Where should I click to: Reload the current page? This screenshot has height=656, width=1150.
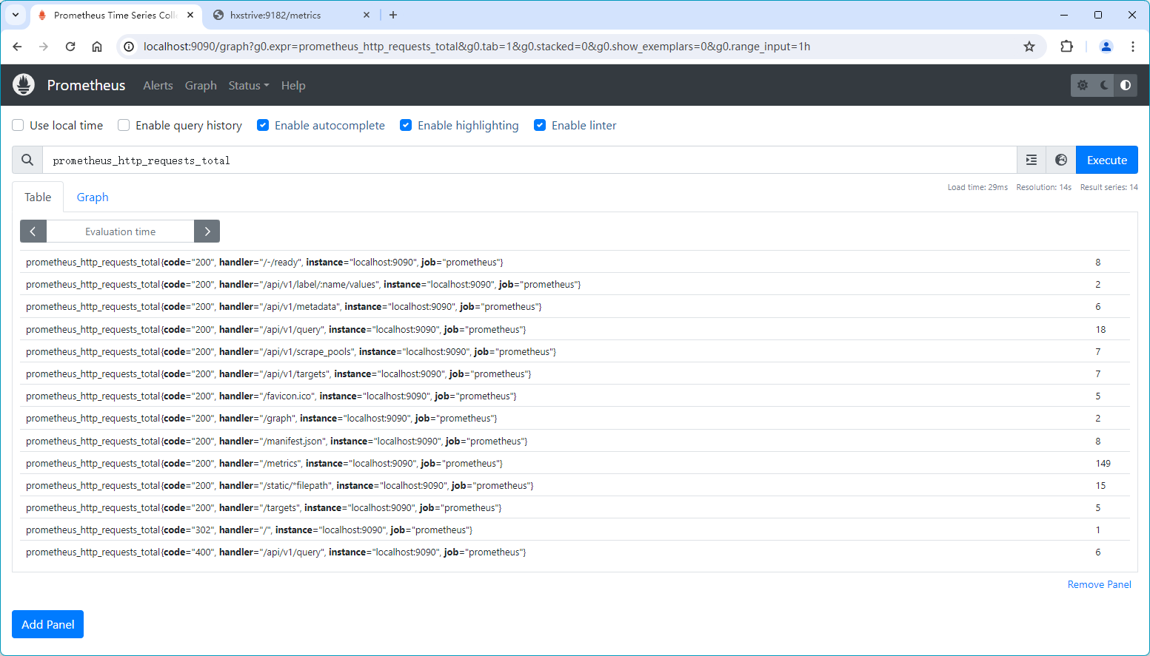pos(70,47)
